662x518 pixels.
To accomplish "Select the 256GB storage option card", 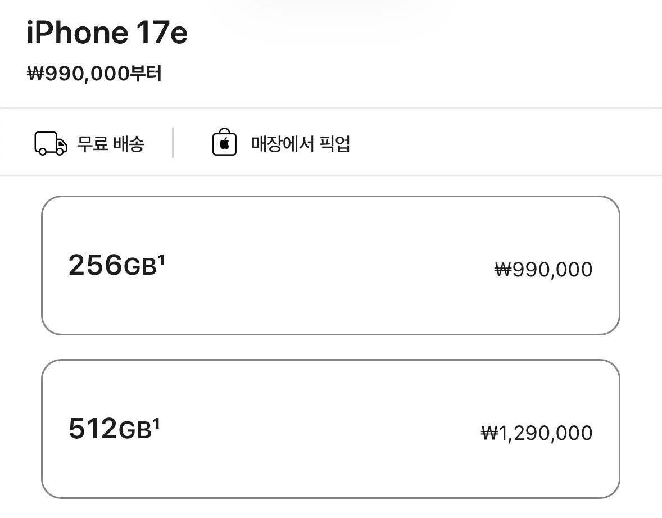I will coord(330,265).
